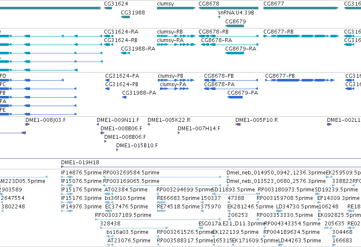This screenshot has width=361, height=247.
Task: Click EST label RP003159708.5prime
Action: [285, 198]
